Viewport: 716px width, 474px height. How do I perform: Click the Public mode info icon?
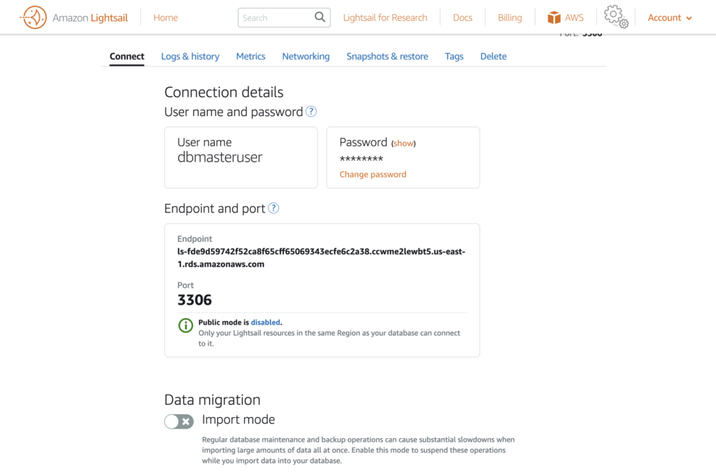pyautogui.click(x=185, y=325)
